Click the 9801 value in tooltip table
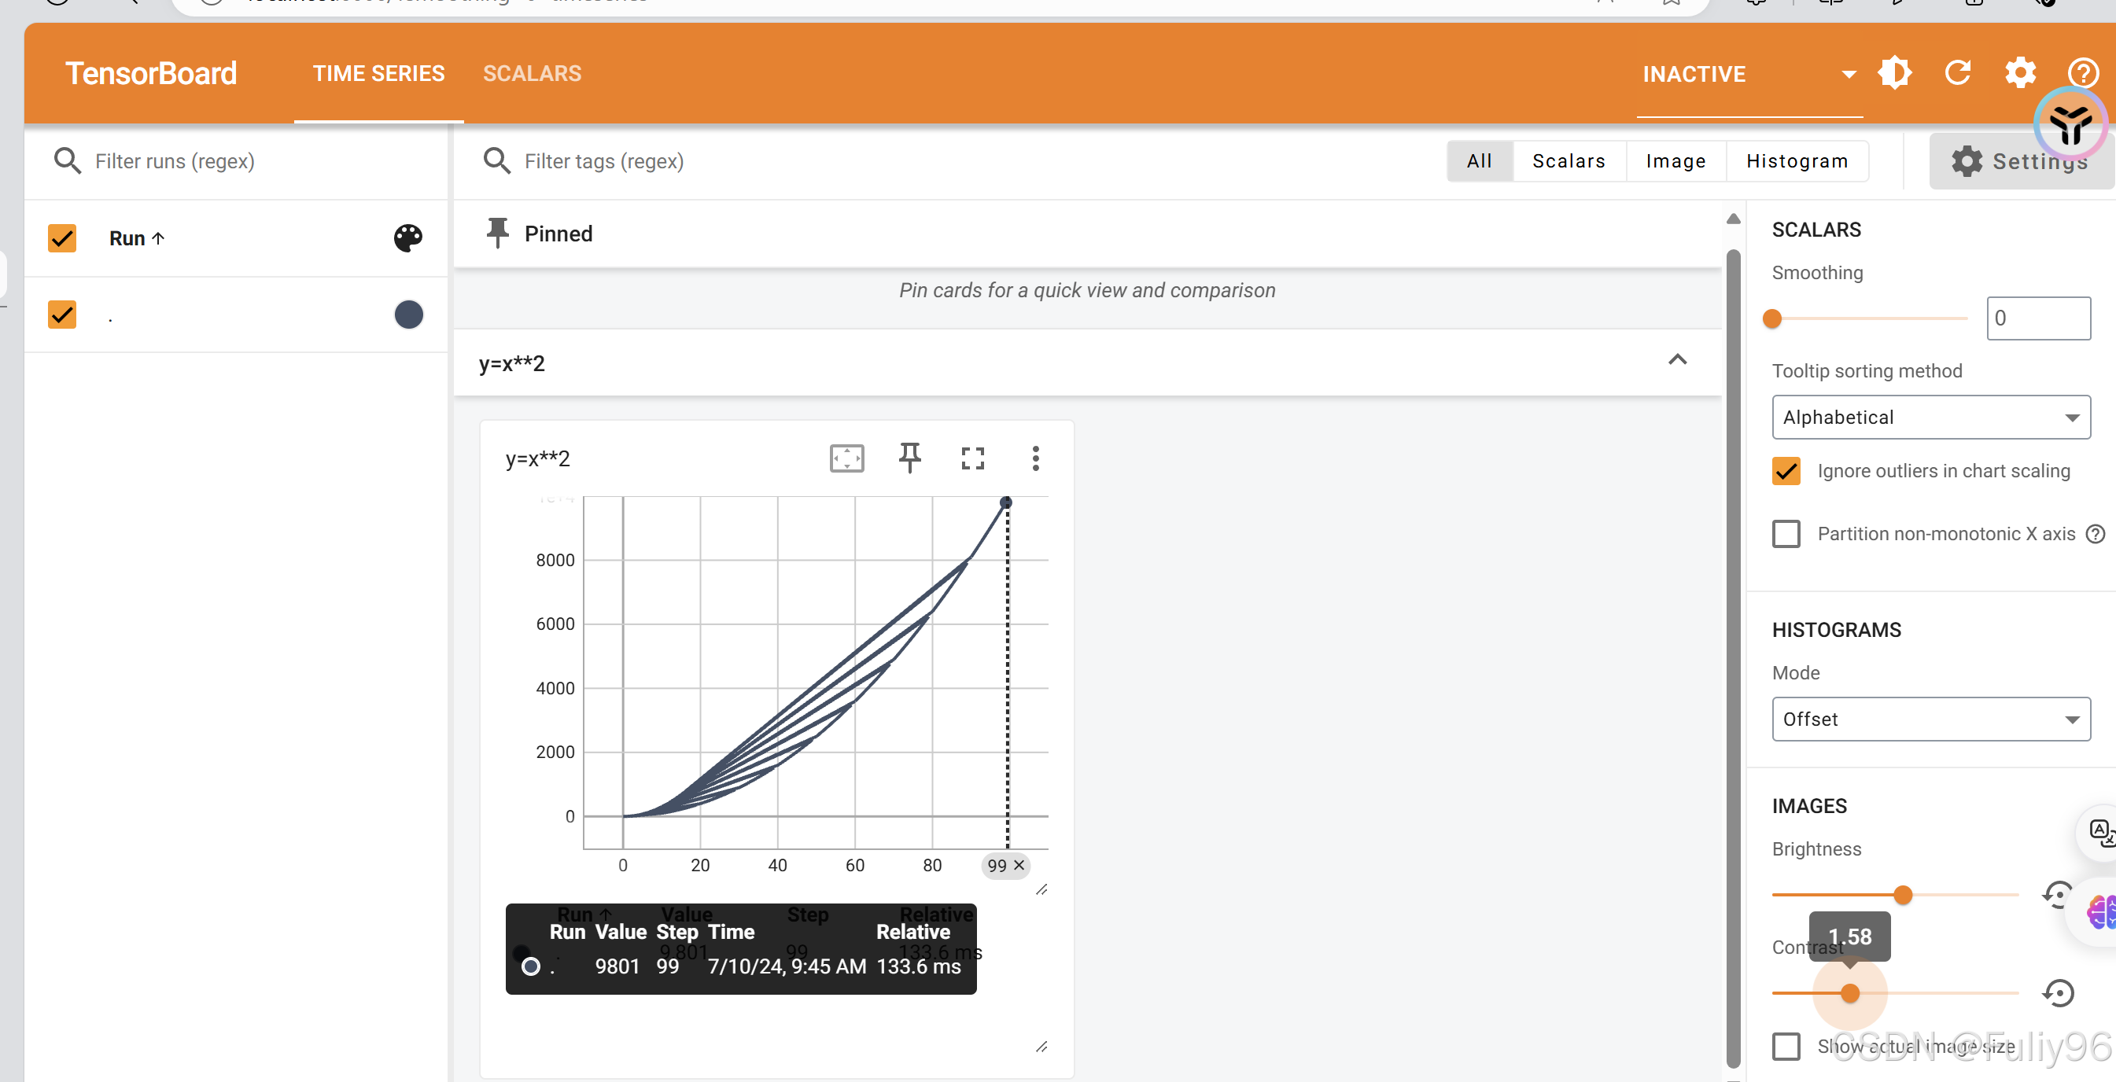The height and width of the screenshot is (1082, 2116). click(617, 966)
